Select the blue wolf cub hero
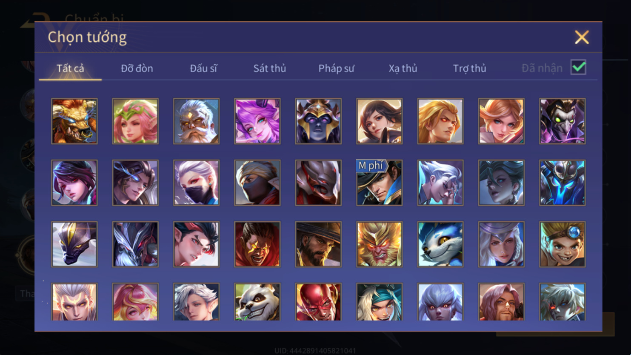The width and height of the screenshot is (631, 355). [440, 244]
